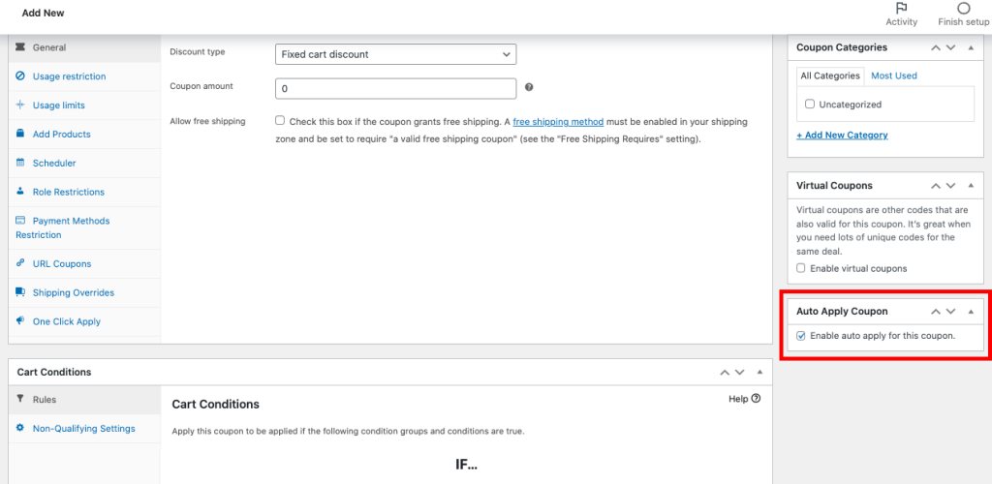Move Auto Apply Coupon panel down
The image size is (992, 484).
pyautogui.click(x=950, y=312)
